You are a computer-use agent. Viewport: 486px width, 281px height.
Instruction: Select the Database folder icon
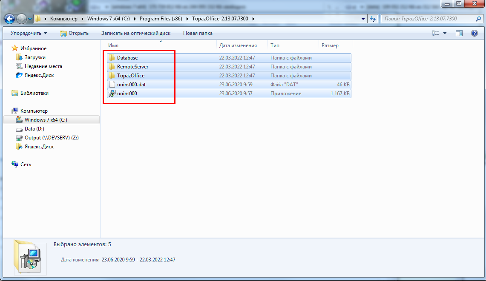112,57
